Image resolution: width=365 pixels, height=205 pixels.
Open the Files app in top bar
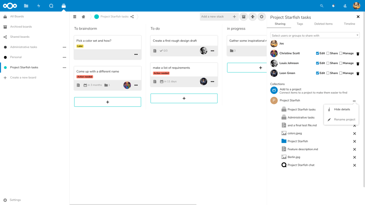pyautogui.click(x=26, y=6)
